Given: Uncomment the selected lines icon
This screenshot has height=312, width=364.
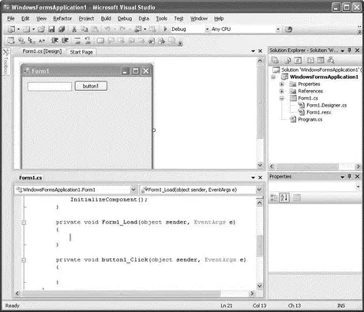Looking at the screenshot, I should tap(88, 40).
